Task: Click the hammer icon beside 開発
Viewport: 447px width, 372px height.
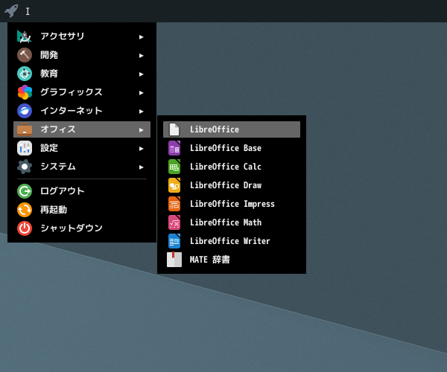Action: click(x=25, y=55)
